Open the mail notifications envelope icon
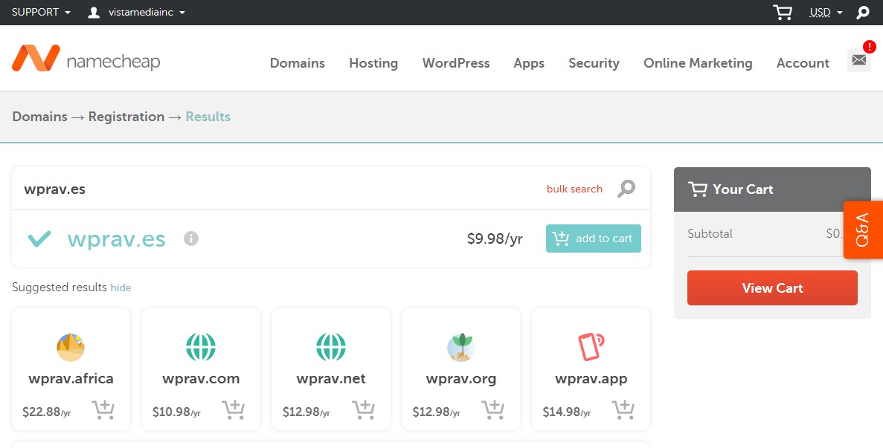Screen dimensions: 883x448 [x=858, y=59]
